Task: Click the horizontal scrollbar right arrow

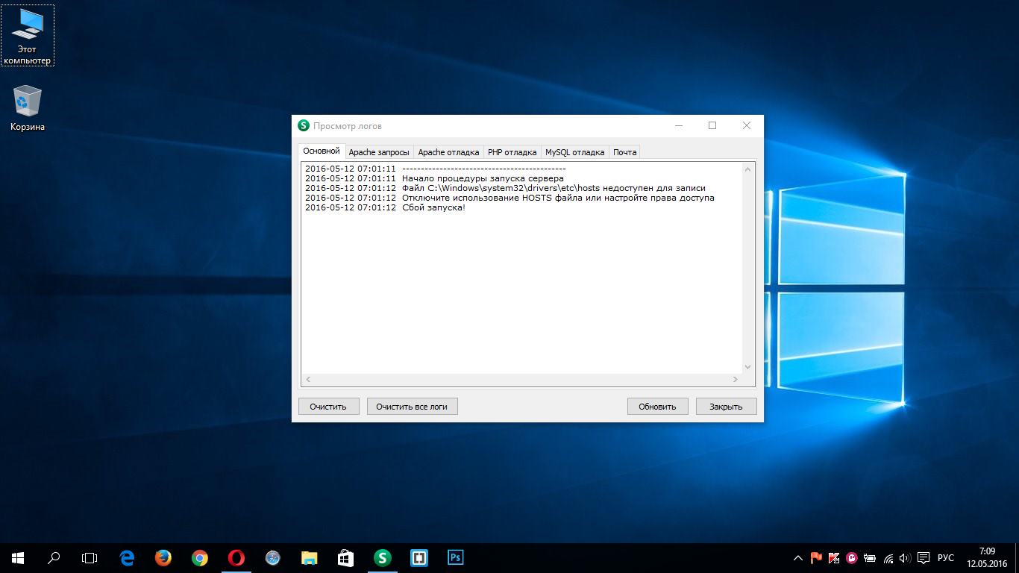Action: (x=735, y=380)
